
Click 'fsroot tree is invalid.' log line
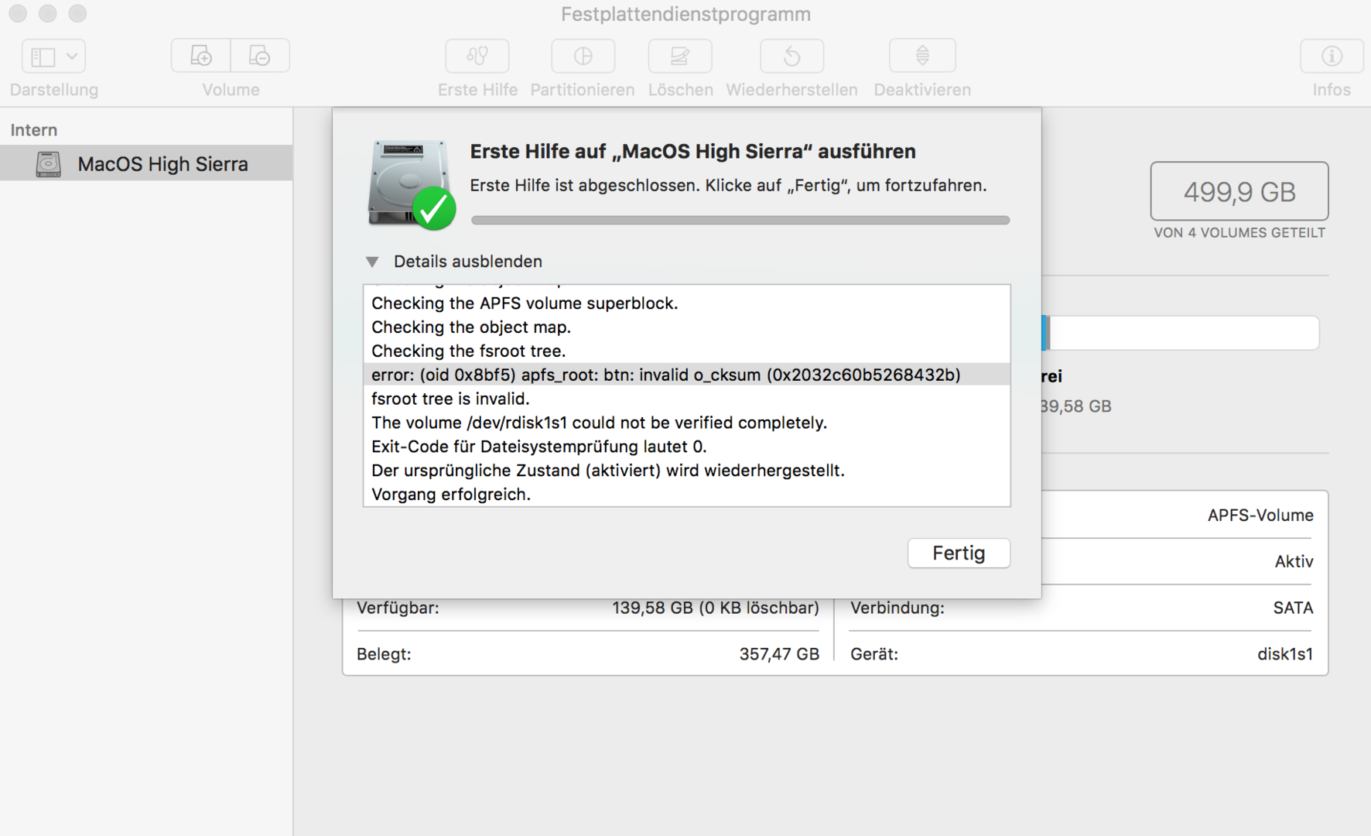click(450, 399)
